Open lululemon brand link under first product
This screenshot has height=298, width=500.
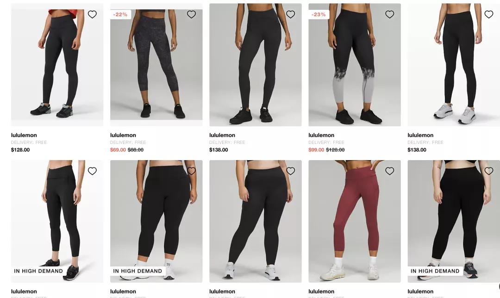(x=24, y=135)
